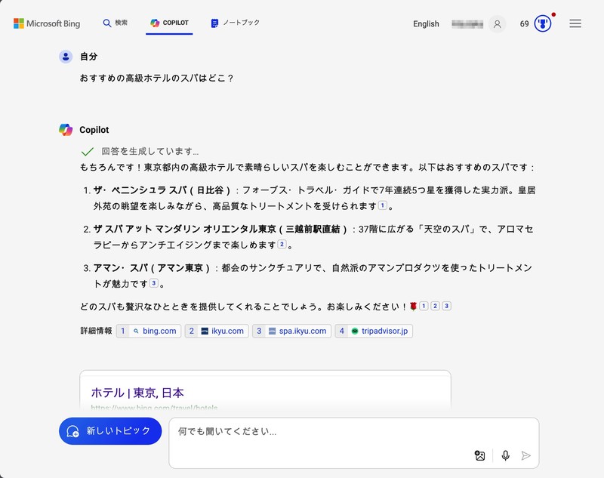Open the ノートブック notebook tab
Image resolution: width=604 pixels, height=478 pixels.
[x=235, y=23]
